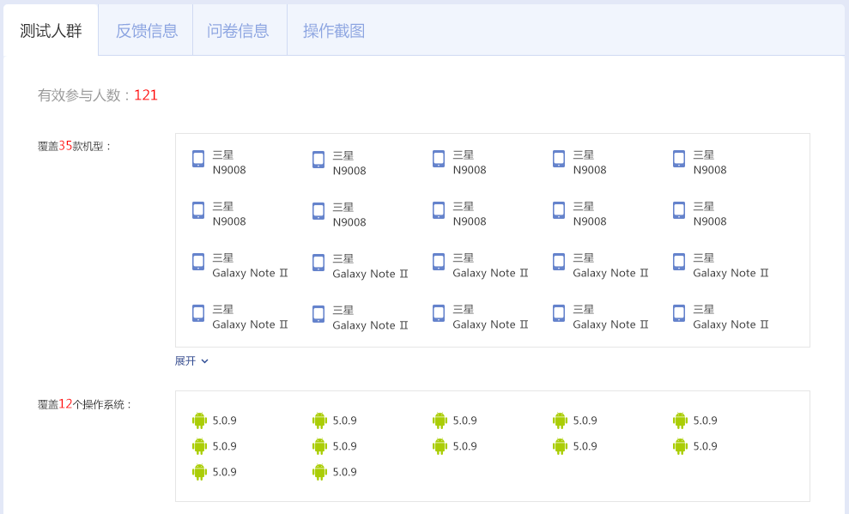Click the last Android icon in the third OS row
The width and height of the screenshot is (849, 514).
click(x=319, y=472)
